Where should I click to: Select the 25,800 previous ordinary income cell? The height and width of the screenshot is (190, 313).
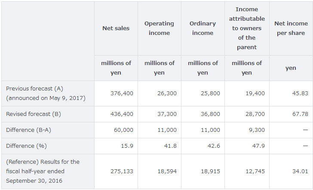tap(210, 93)
